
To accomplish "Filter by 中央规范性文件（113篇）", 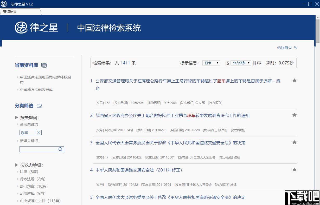I will 40,201.
